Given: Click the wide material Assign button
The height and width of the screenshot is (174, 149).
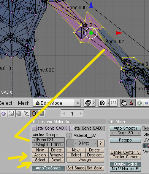Looking at the screenshot, I should click(85, 160).
